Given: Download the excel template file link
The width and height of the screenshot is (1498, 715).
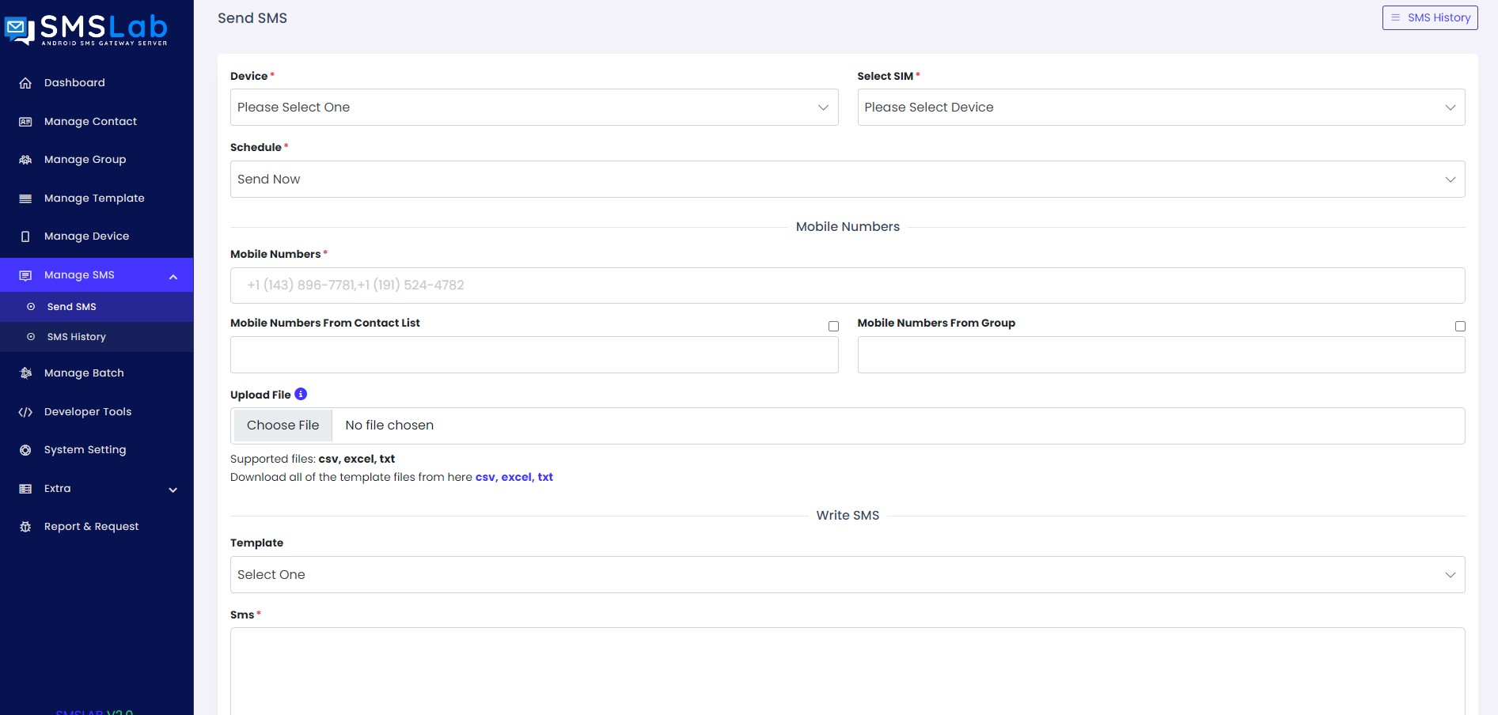Looking at the screenshot, I should click(516, 477).
